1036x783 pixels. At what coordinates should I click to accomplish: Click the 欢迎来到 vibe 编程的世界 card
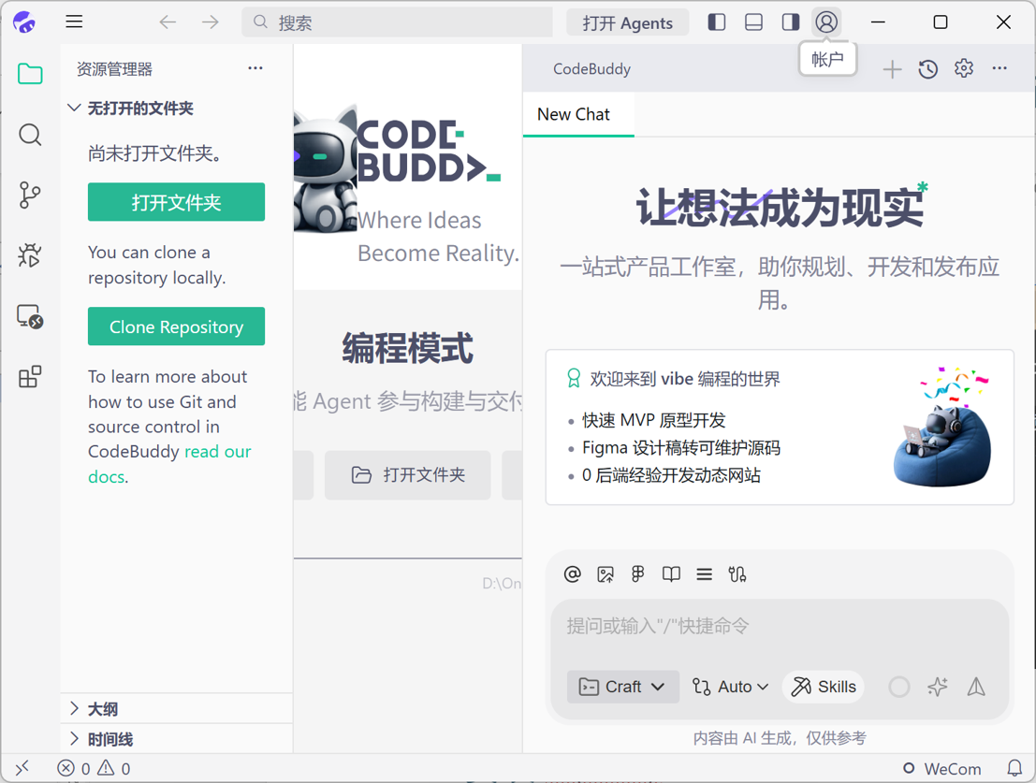point(780,428)
